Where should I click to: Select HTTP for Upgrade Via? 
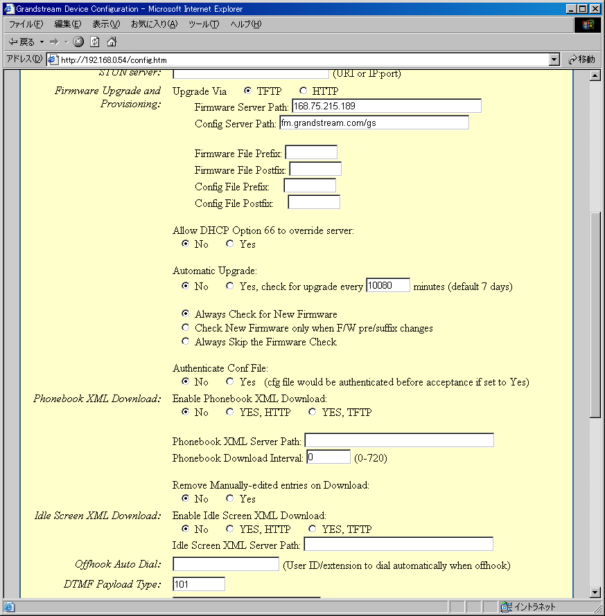[x=303, y=91]
